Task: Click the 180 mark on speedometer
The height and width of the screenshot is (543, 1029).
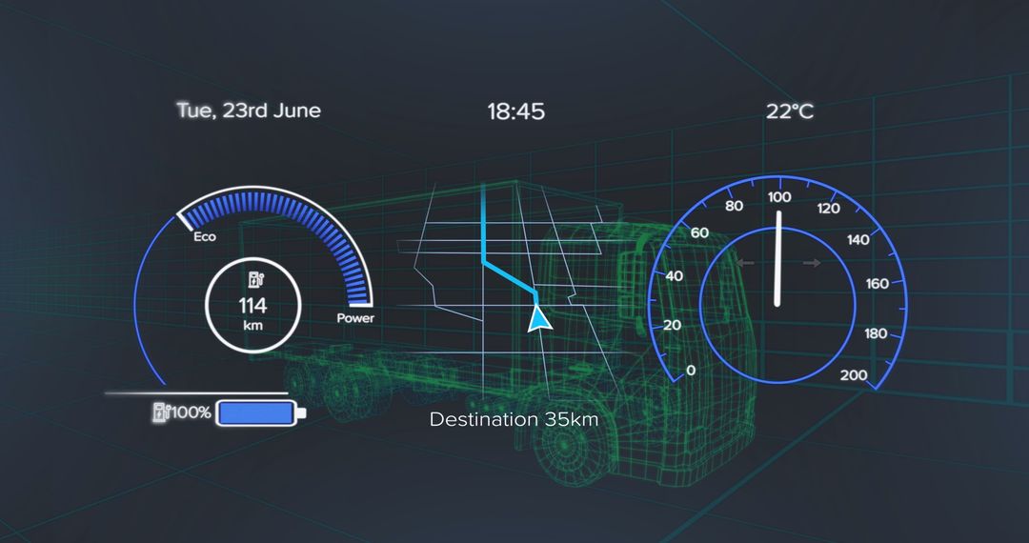Action: [x=876, y=333]
